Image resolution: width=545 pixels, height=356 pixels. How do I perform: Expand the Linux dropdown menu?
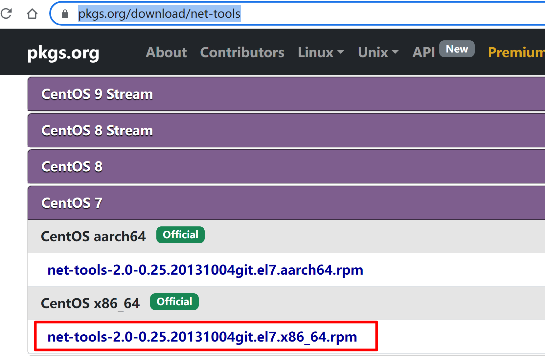(x=321, y=52)
